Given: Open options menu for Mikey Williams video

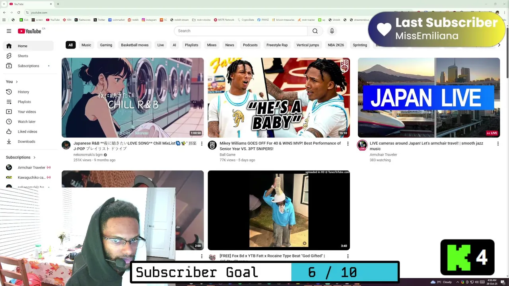Looking at the screenshot, I should point(348,143).
